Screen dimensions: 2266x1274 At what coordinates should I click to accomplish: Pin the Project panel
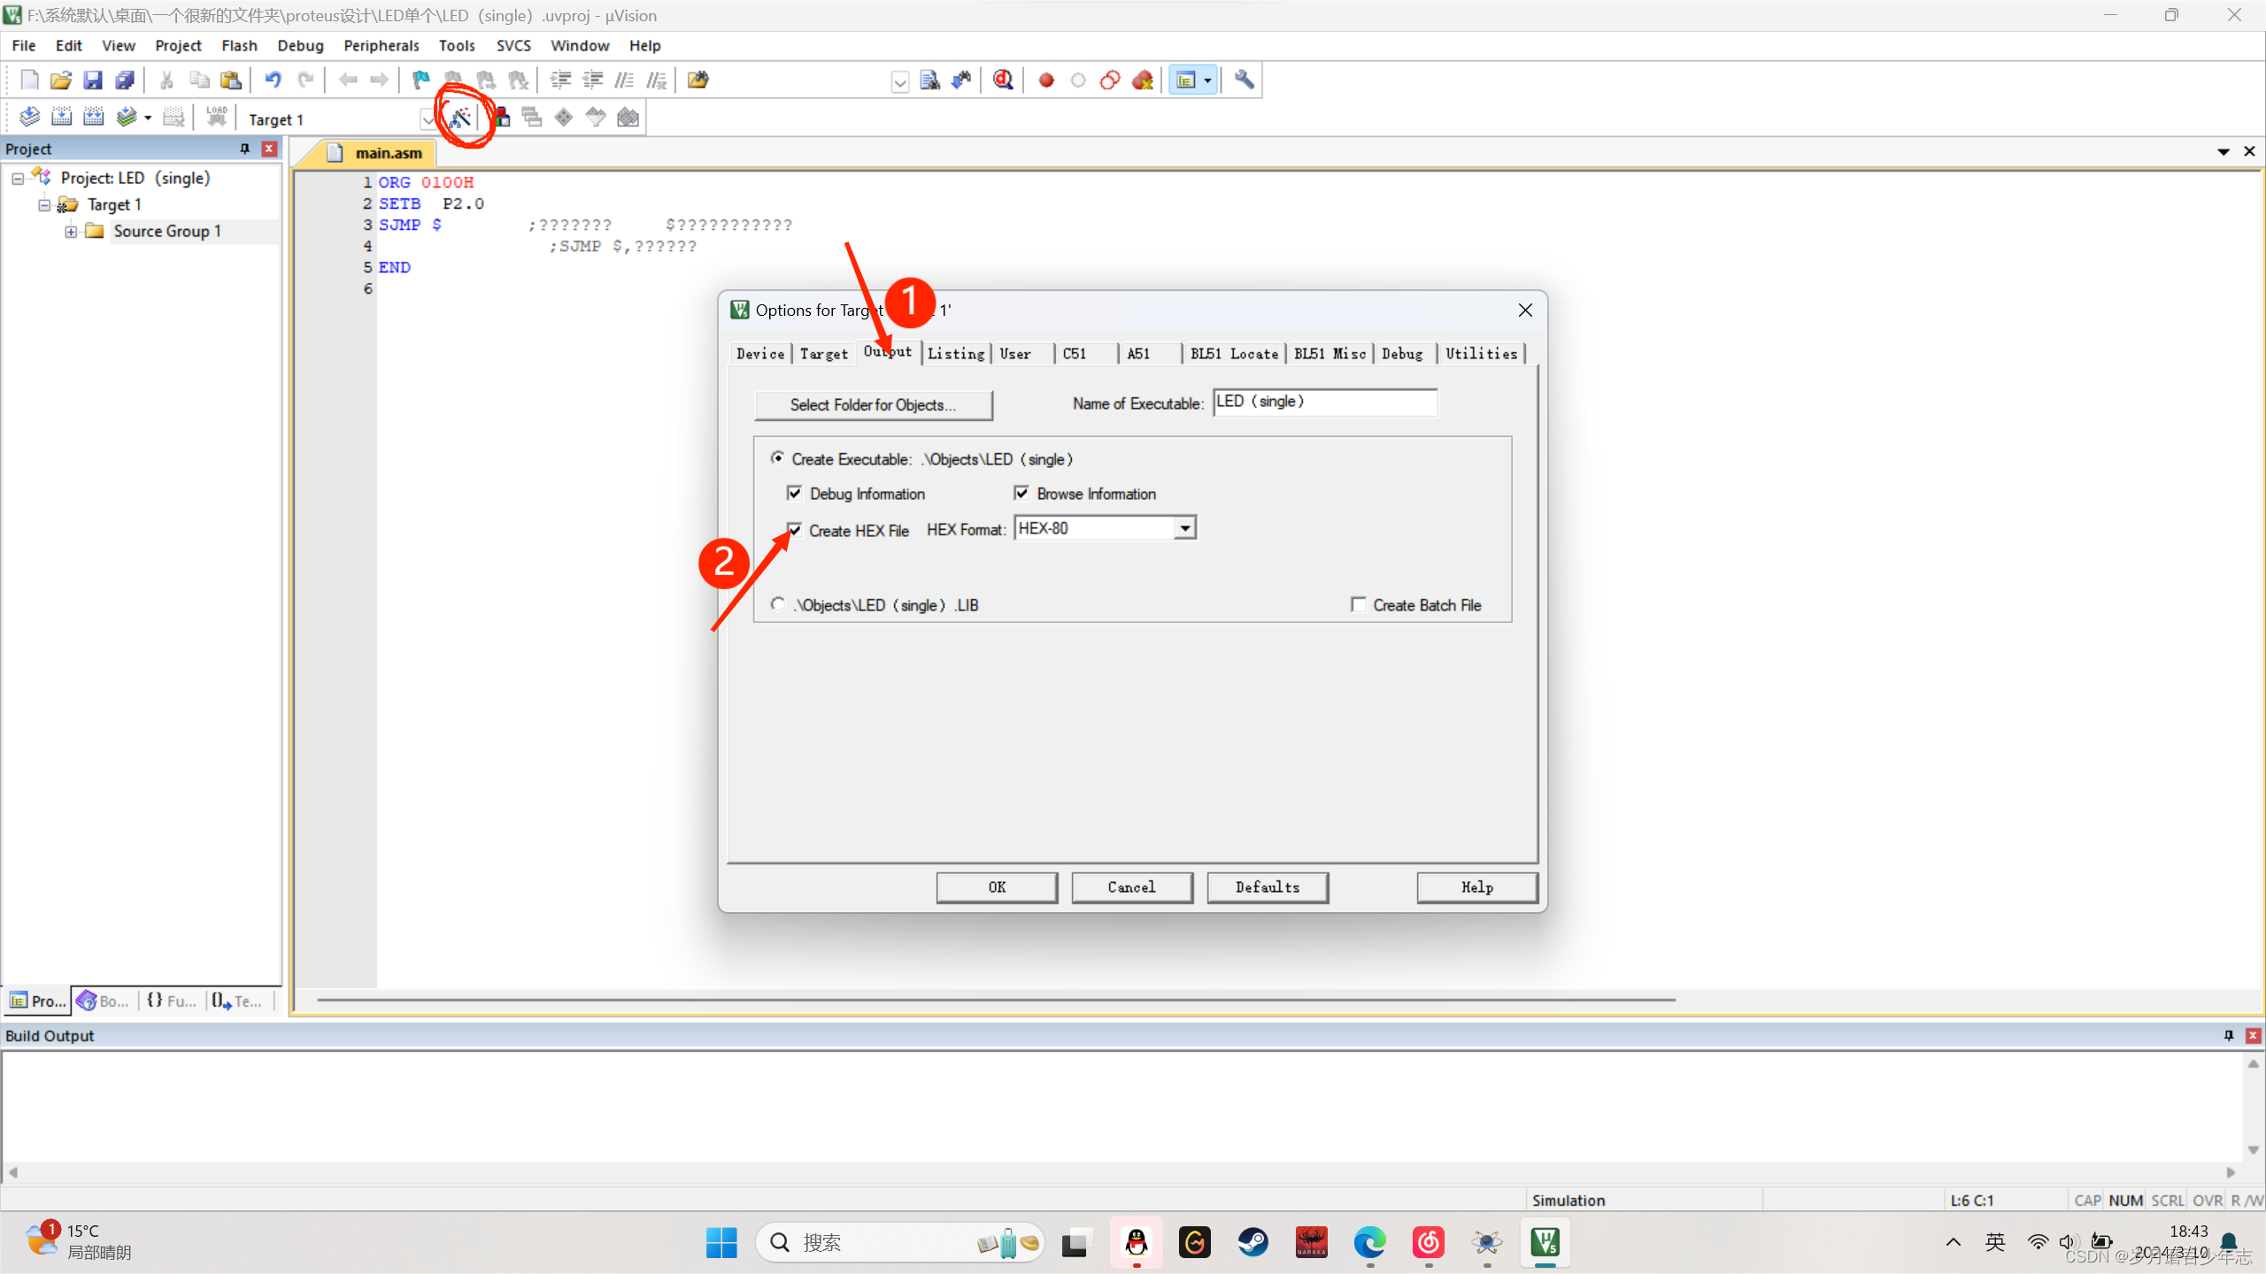[x=245, y=149]
